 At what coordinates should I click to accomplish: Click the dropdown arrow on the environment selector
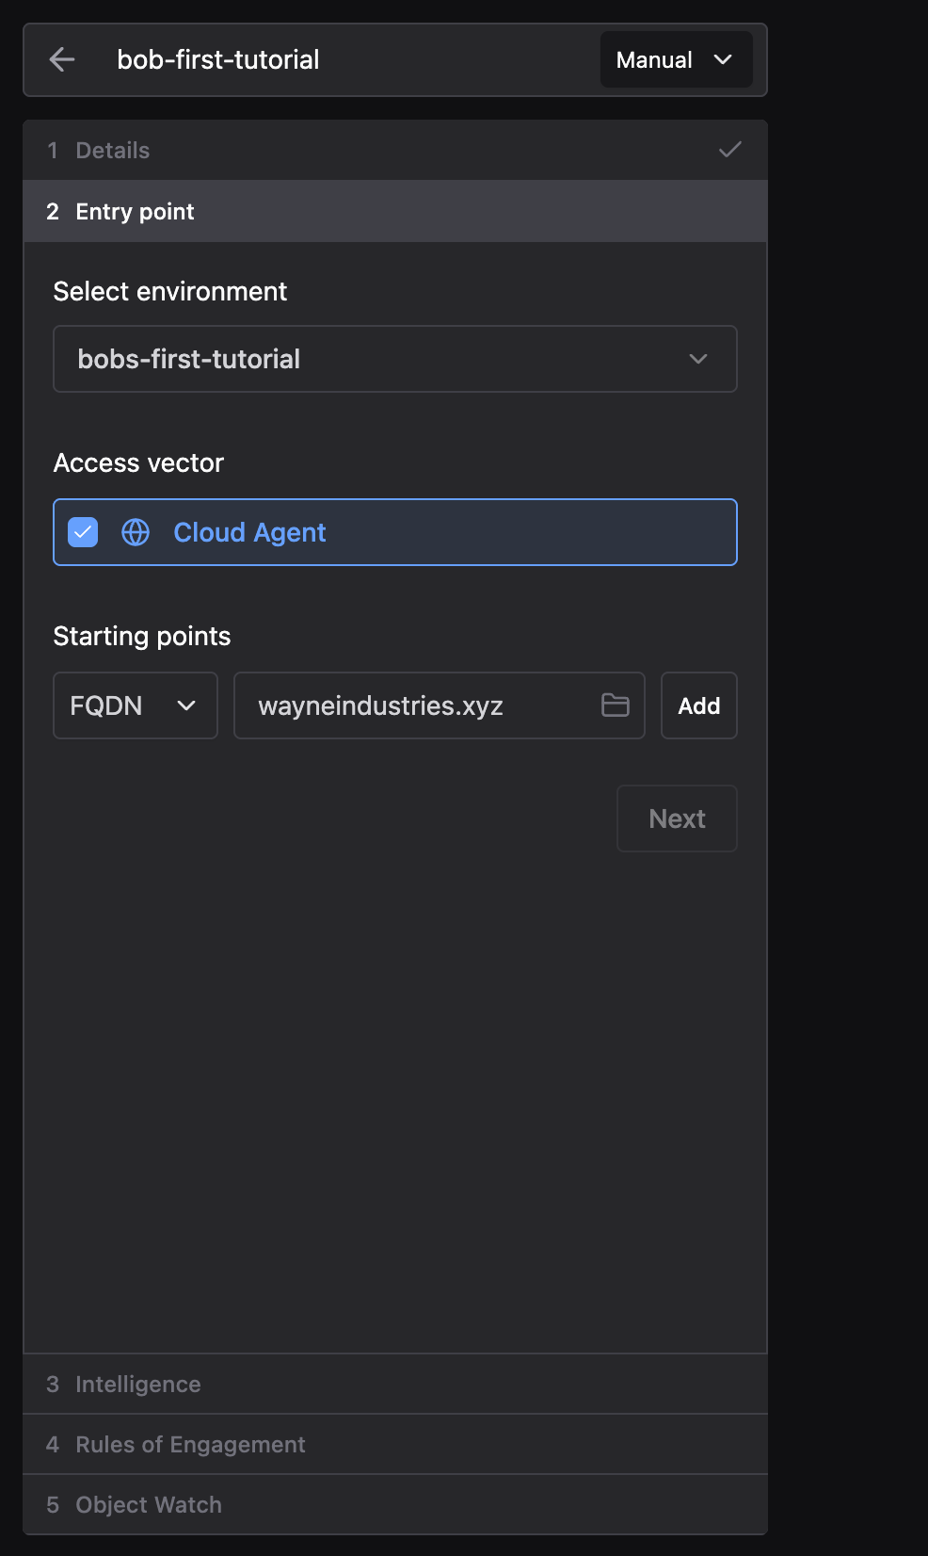(697, 359)
